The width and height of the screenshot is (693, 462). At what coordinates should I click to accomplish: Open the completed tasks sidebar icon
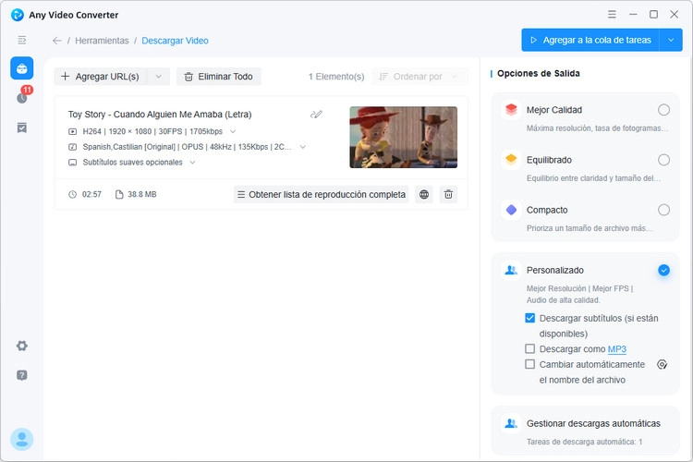coord(21,128)
